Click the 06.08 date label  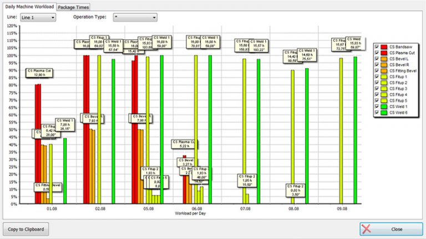[197, 209]
